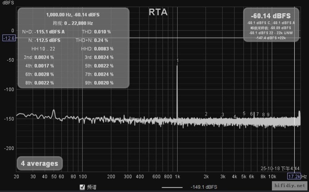Image resolution: width=309 pixels, height=192 pixels.
Task: Click the THD+N 0.24 % reading
Action: point(101,40)
